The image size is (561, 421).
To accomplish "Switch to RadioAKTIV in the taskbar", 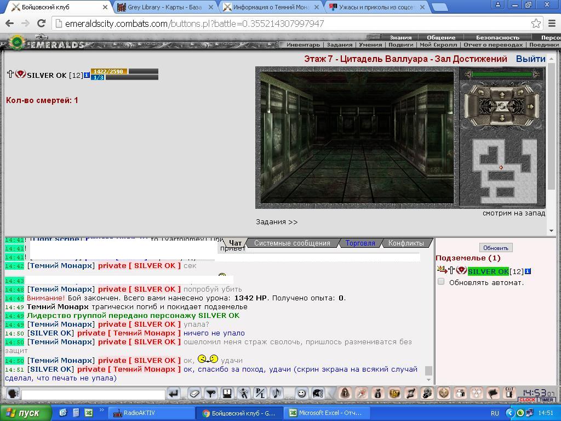I will pos(151,413).
